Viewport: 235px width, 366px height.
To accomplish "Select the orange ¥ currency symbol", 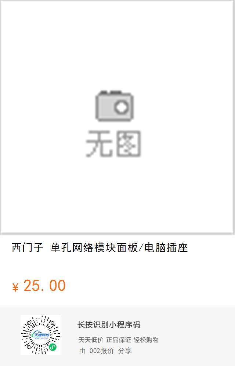I will click(x=15, y=287).
